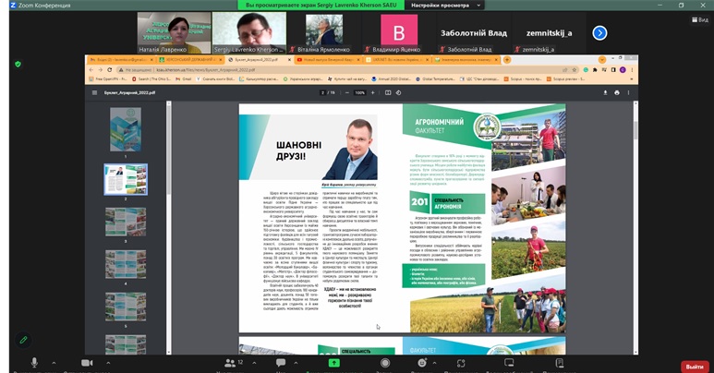Select page 4 thumbnail in sidebar
714x373 pixels.
(x=126, y=264)
